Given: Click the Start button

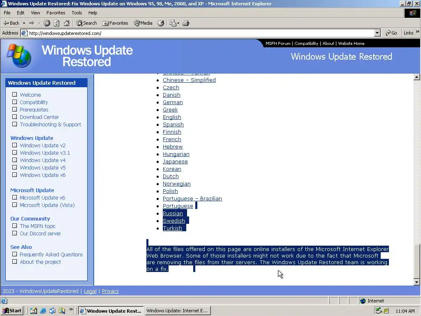Looking at the screenshot, I should 12,311.
